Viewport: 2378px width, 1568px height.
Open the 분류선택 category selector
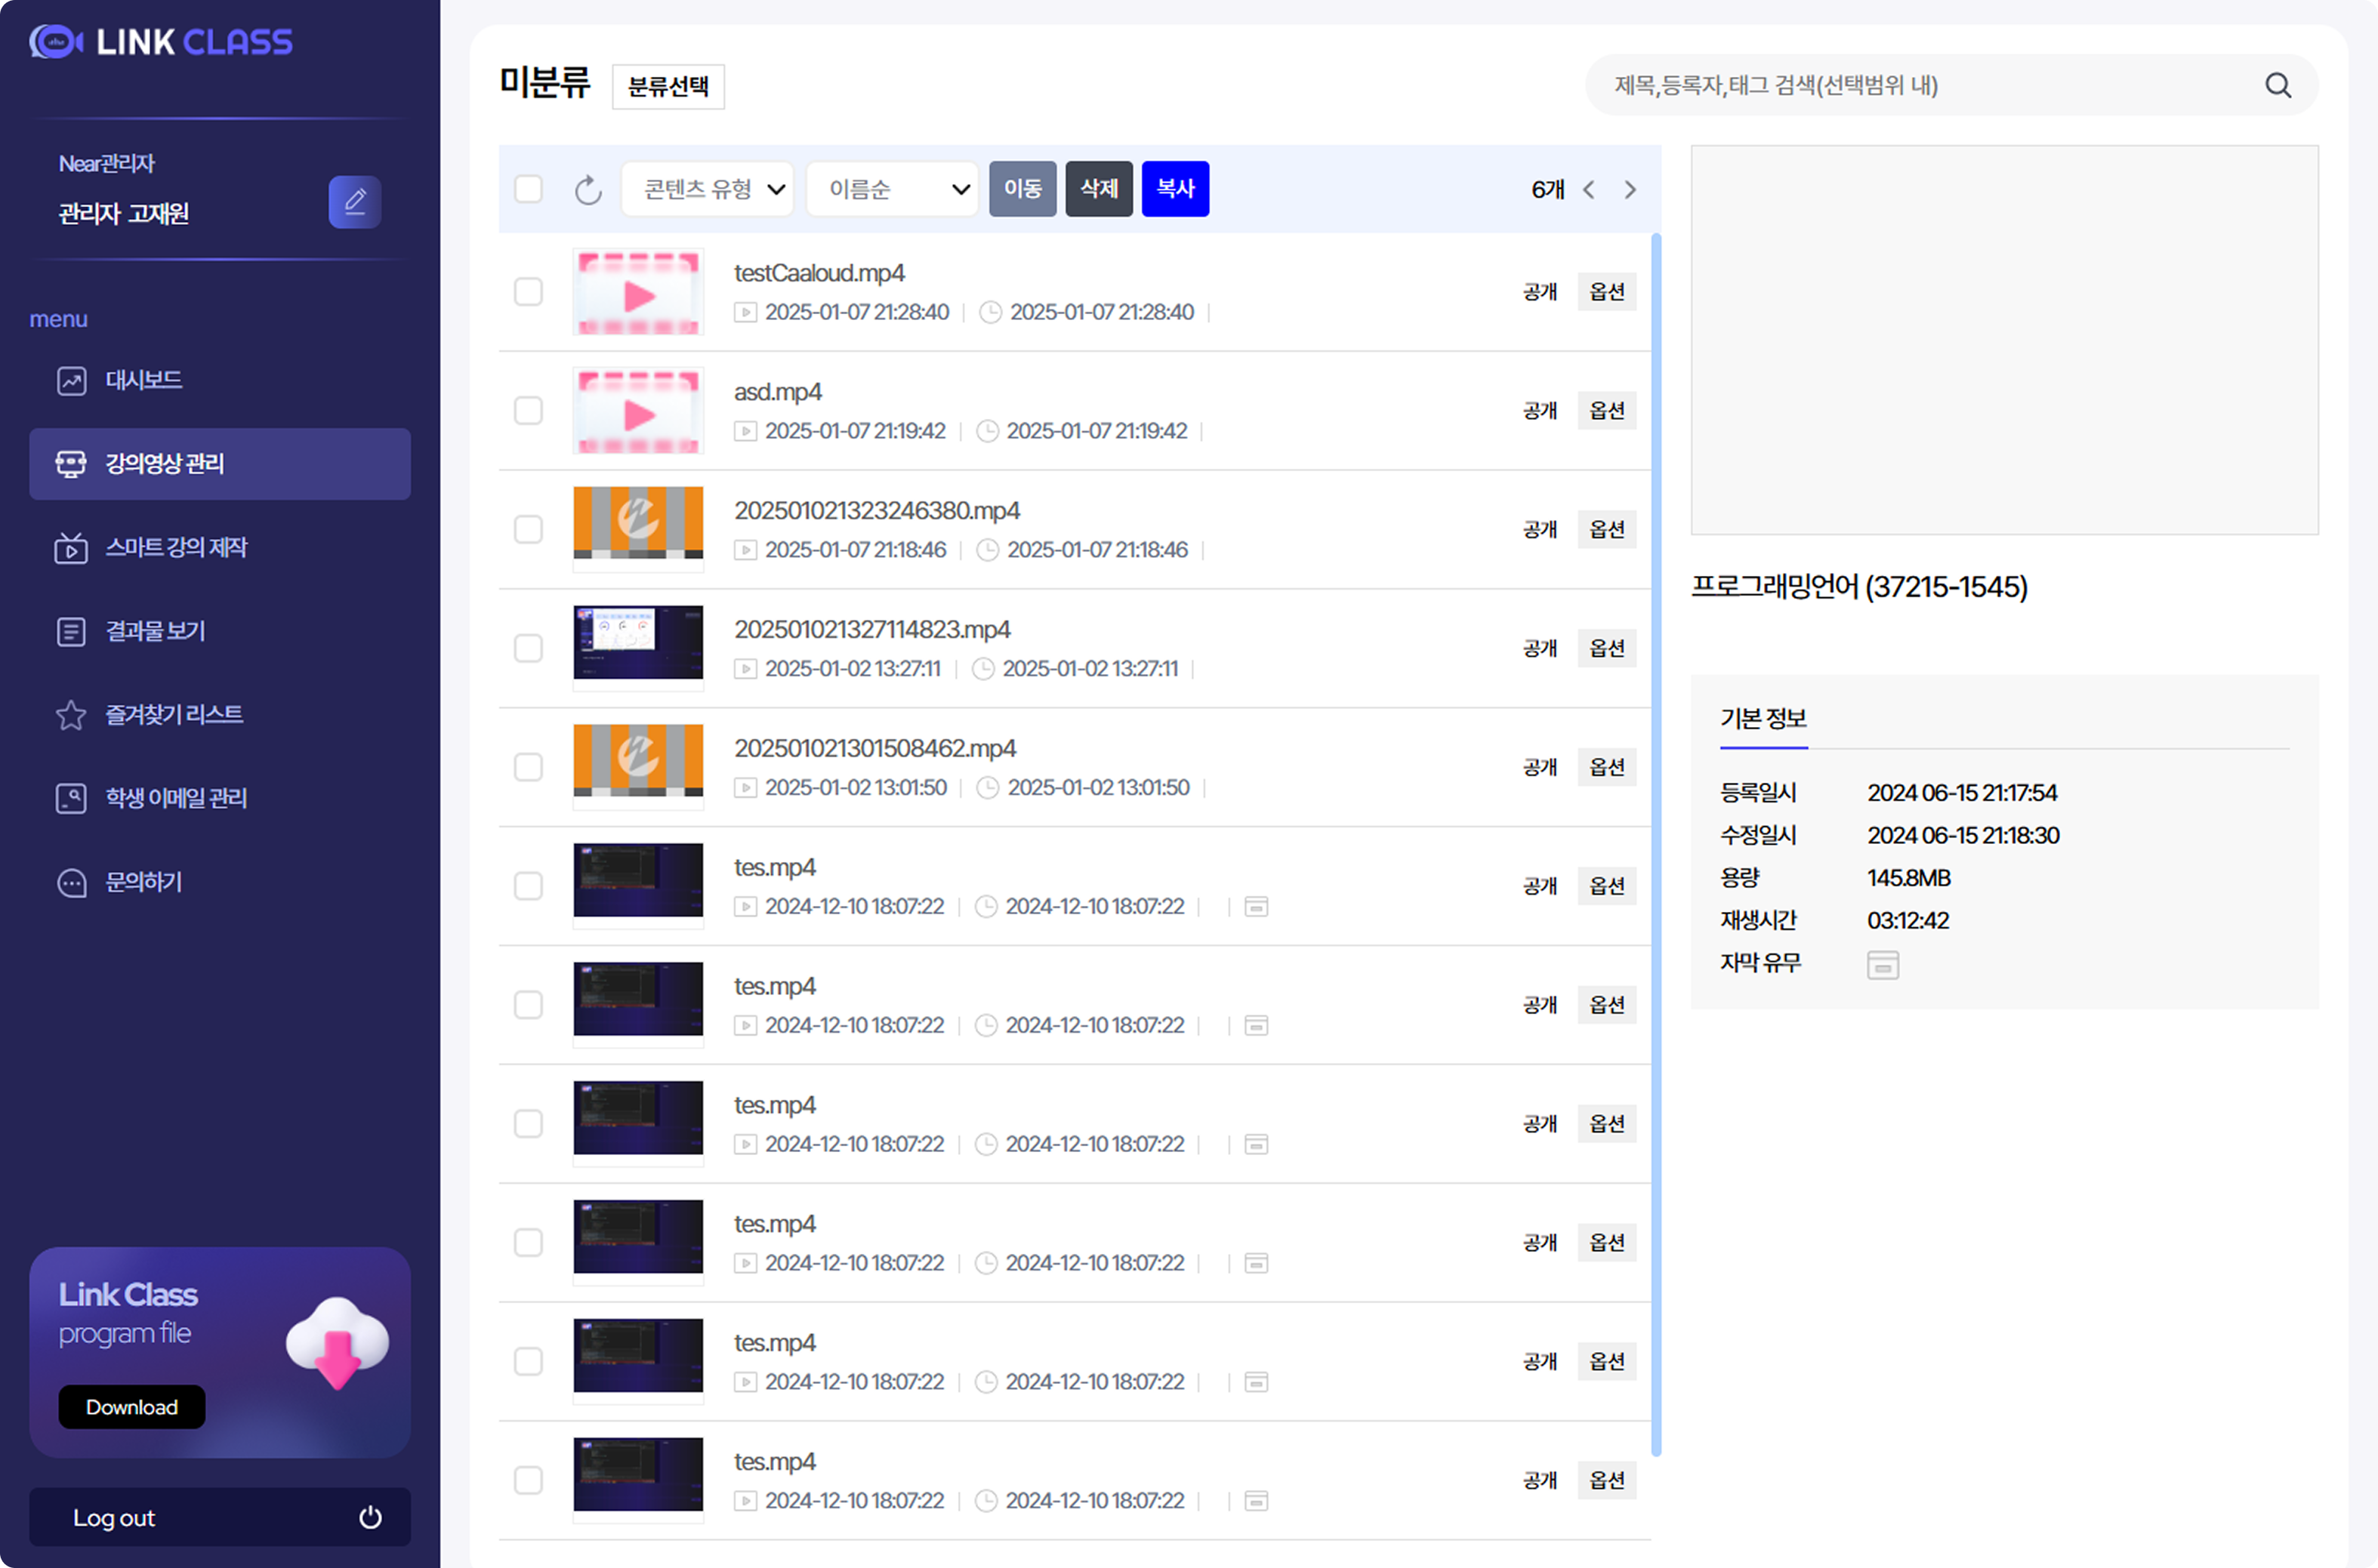(x=668, y=87)
